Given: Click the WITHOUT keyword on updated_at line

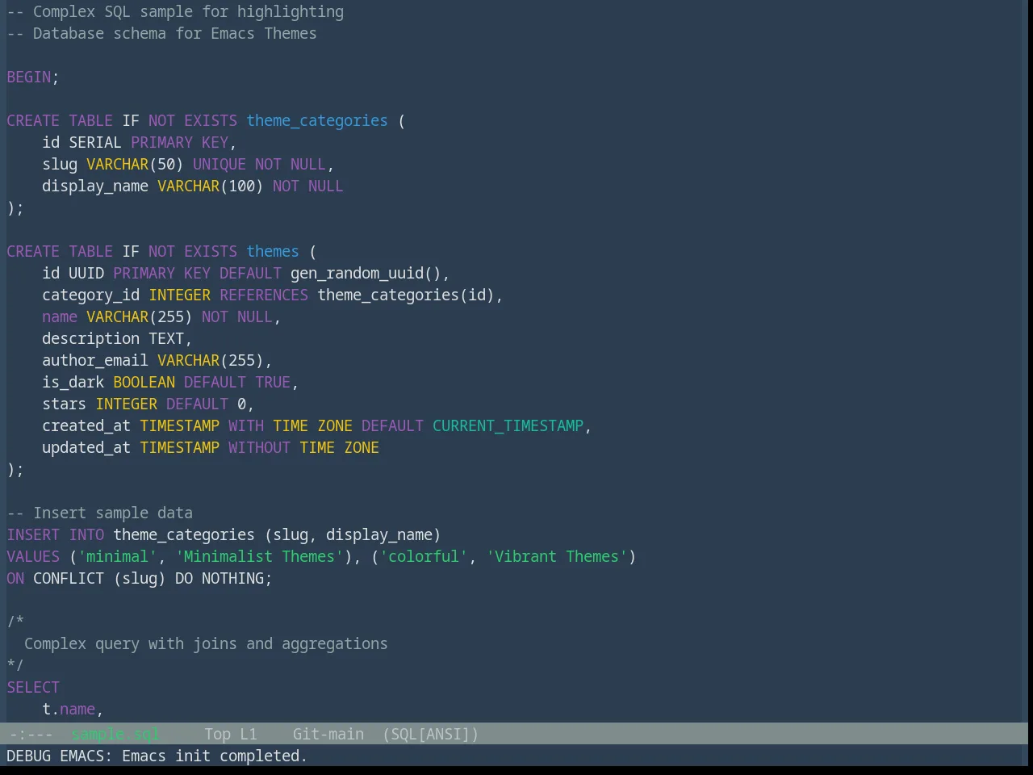Looking at the screenshot, I should [x=260, y=447].
